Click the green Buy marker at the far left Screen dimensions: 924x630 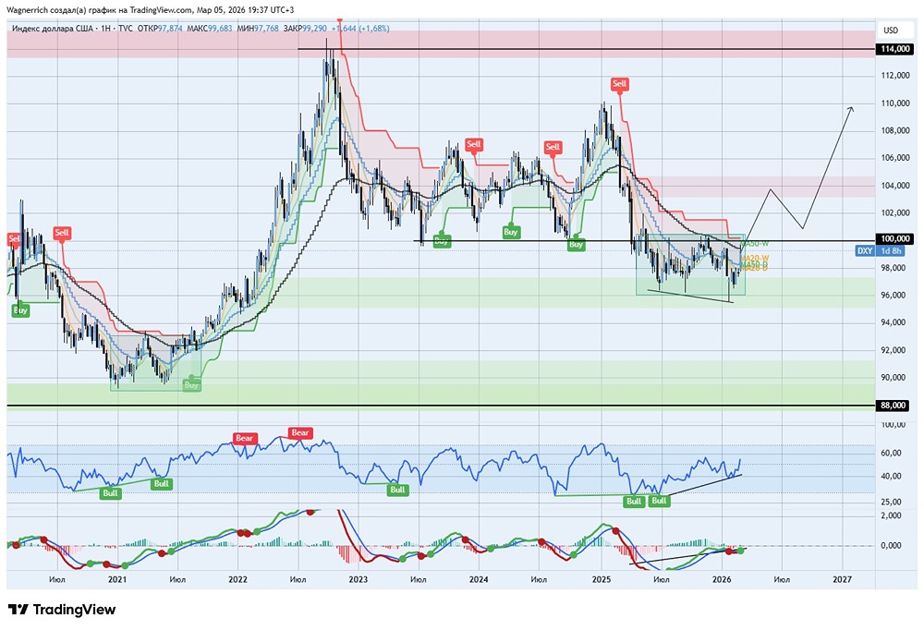[19, 310]
